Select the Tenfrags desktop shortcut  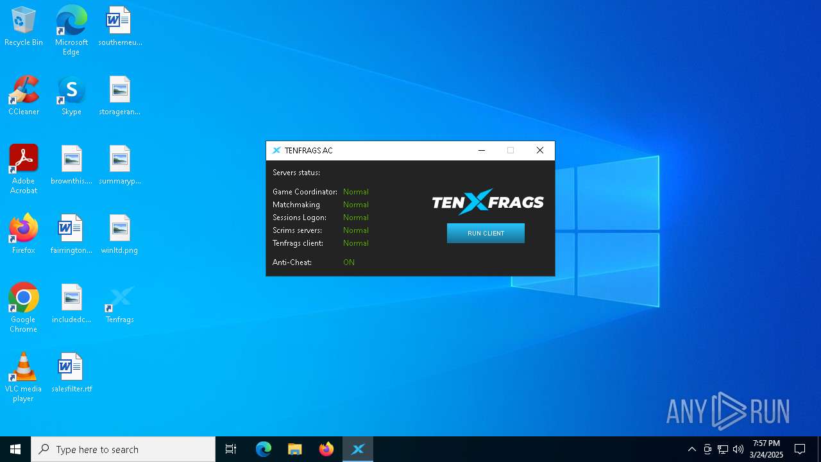[x=120, y=304]
